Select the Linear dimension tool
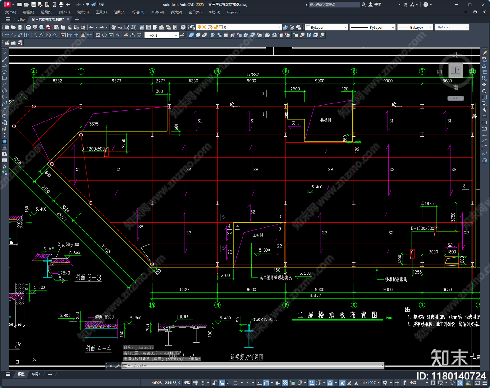 coord(7,35)
